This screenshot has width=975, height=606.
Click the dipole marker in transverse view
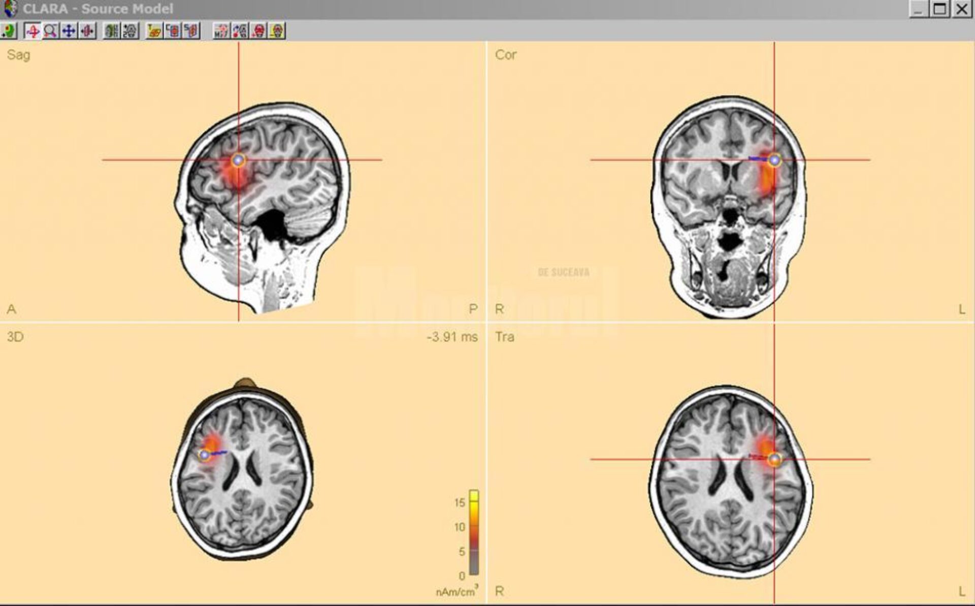click(774, 459)
